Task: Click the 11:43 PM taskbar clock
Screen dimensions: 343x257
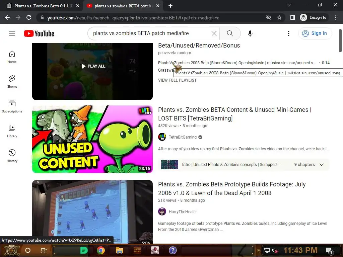Action: [x=300, y=250]
